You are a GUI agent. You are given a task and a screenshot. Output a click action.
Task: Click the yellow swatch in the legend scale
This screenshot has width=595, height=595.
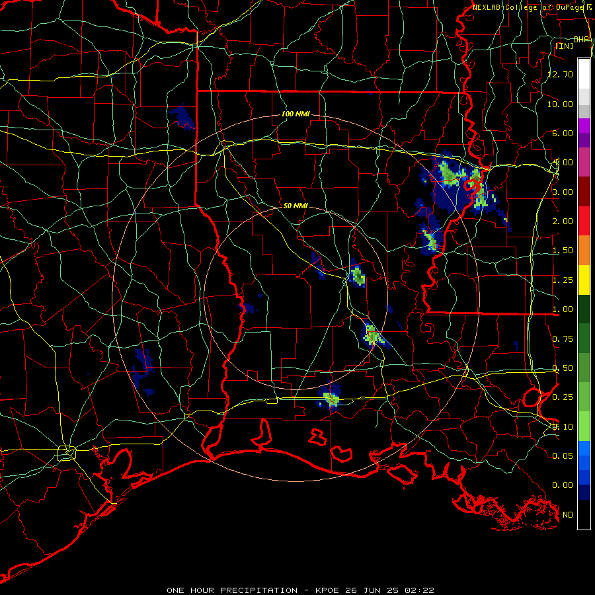[584, 280]
